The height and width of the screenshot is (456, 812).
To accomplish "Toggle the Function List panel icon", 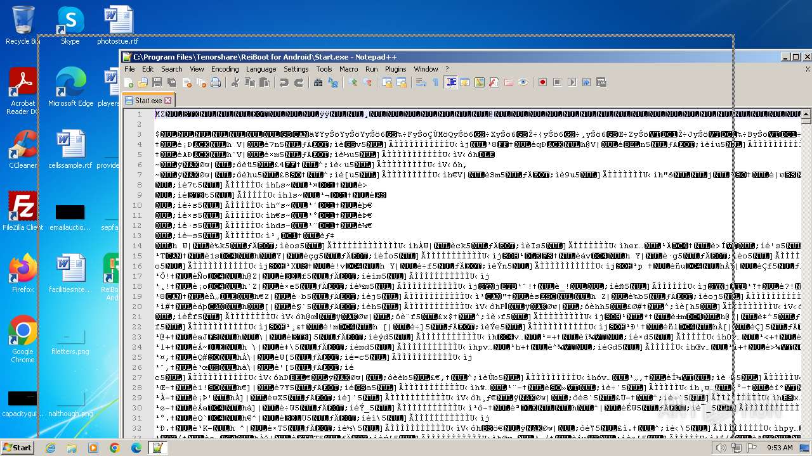I will click(x=494, y=82).
